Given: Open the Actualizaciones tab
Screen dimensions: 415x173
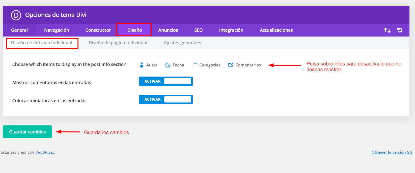Looking at the screenshot, I should (x=276, y=30).
